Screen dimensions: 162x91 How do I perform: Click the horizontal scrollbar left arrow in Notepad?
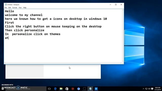5,63
